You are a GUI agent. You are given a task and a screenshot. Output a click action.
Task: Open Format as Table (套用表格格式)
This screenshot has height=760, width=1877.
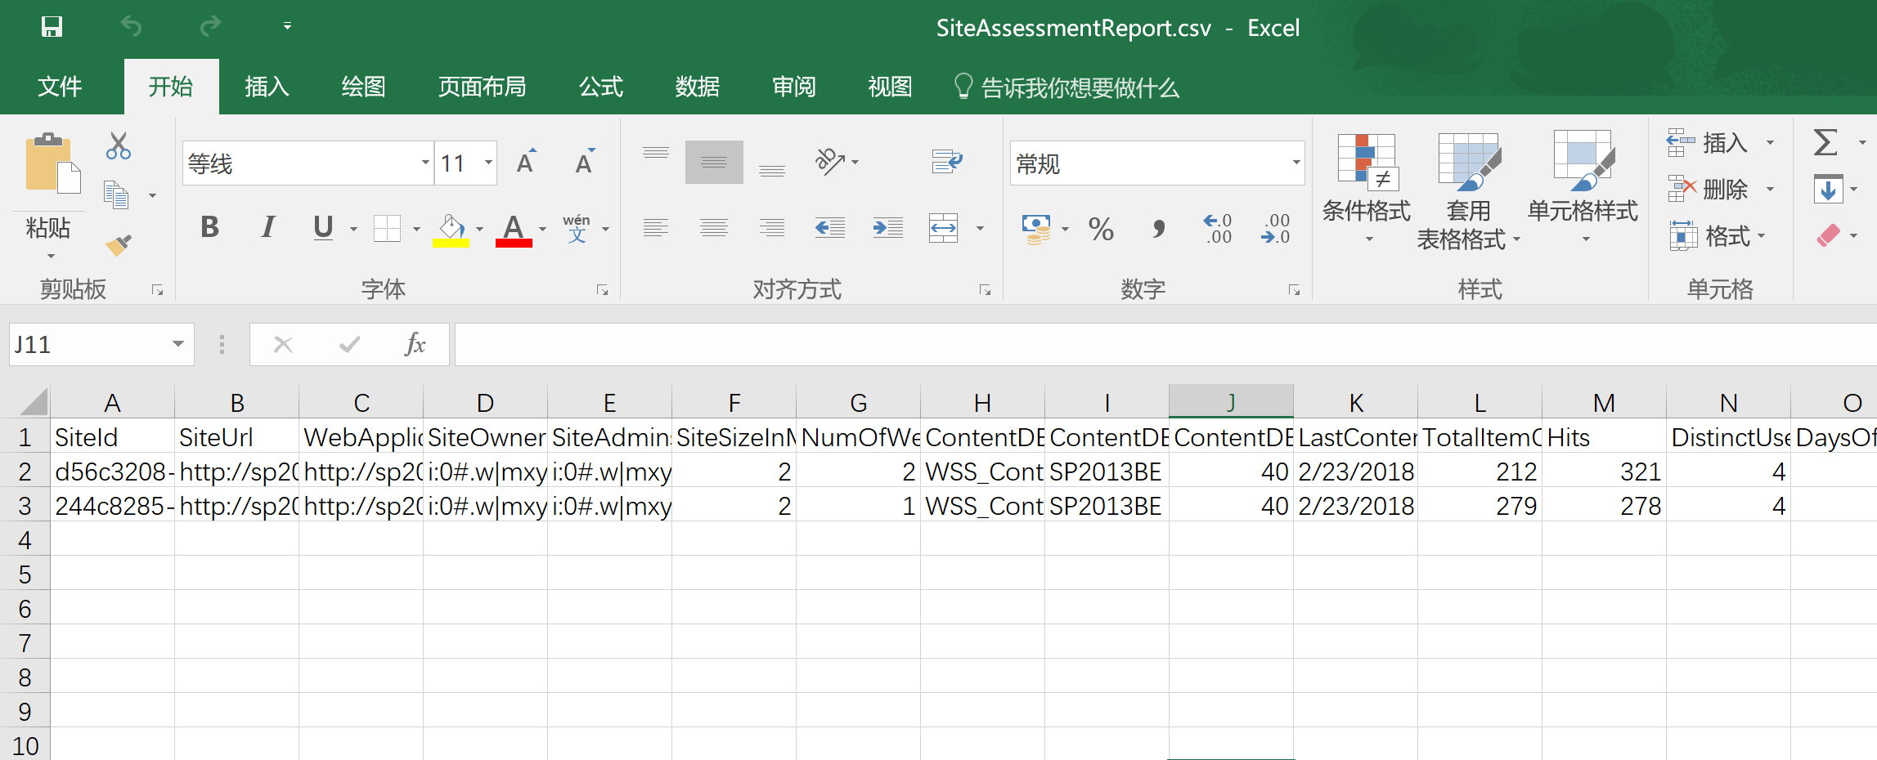1468,192
